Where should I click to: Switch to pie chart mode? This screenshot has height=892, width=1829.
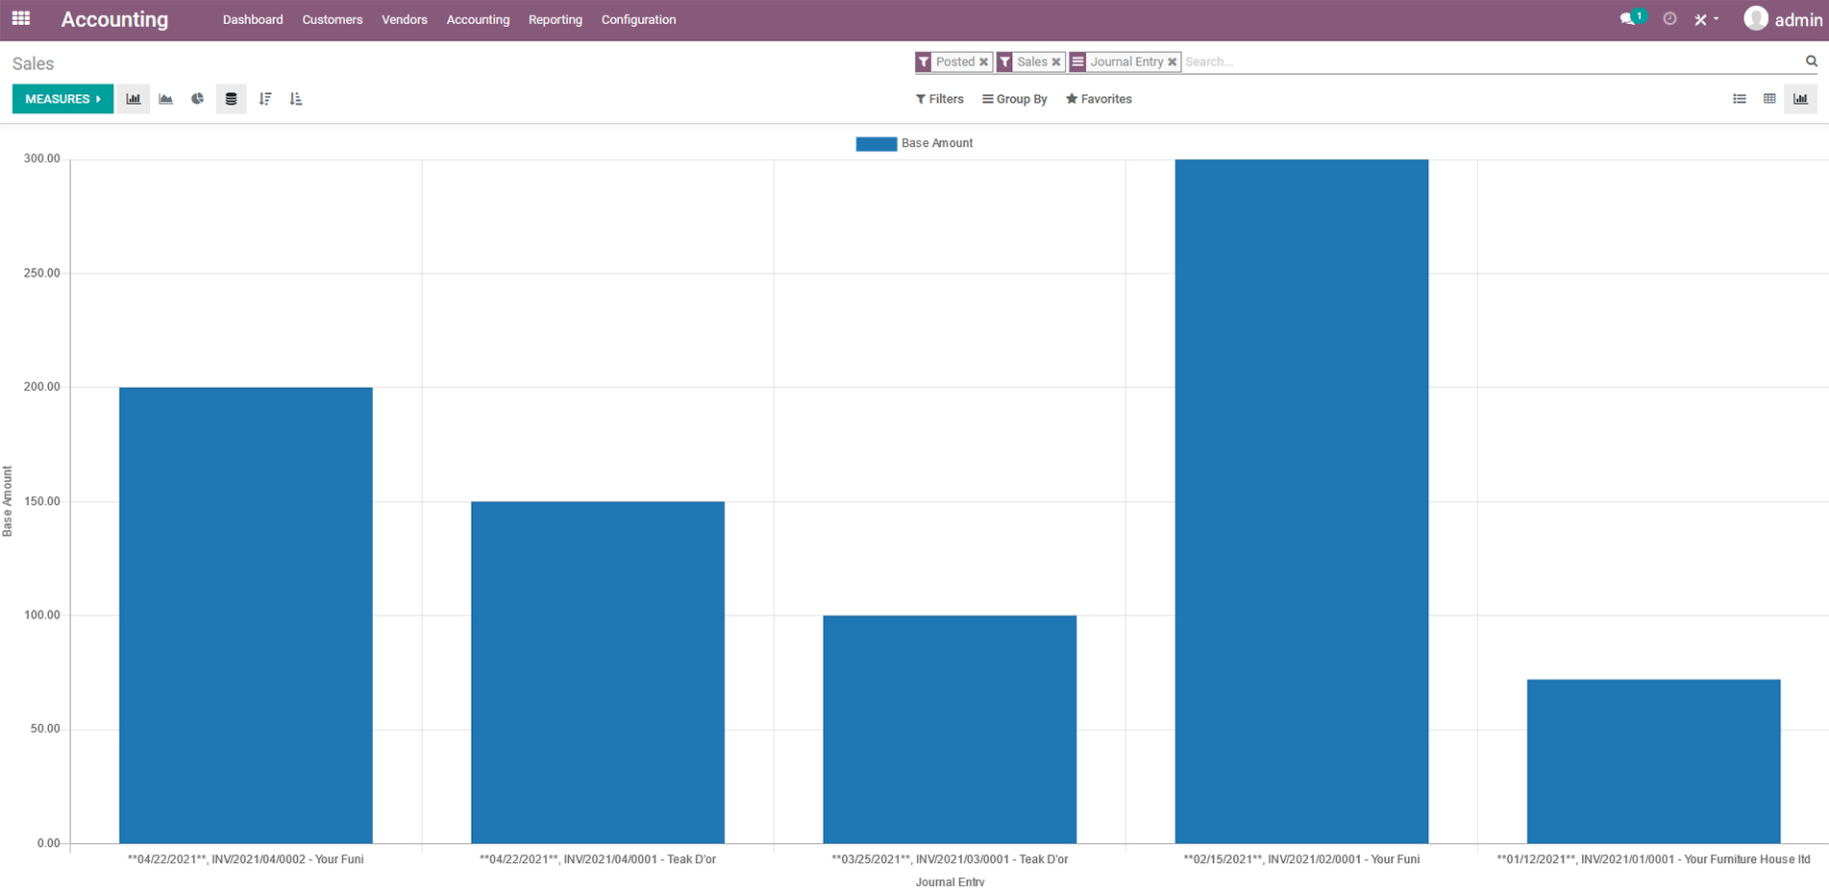click(198, 99)
